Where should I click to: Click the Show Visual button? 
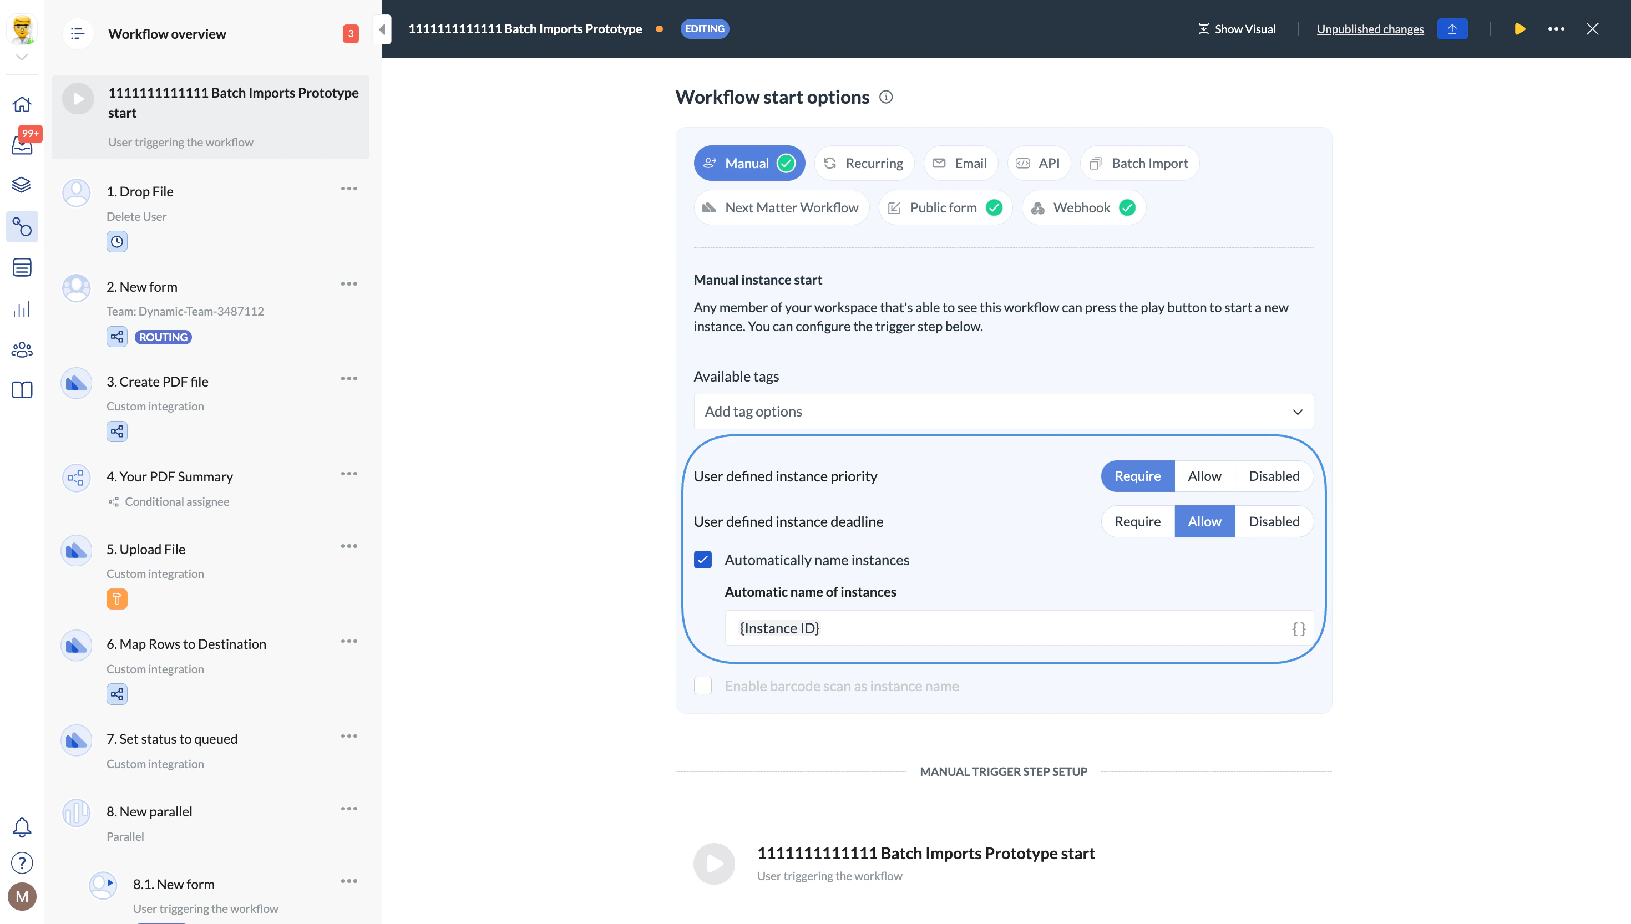point(1236,28)
